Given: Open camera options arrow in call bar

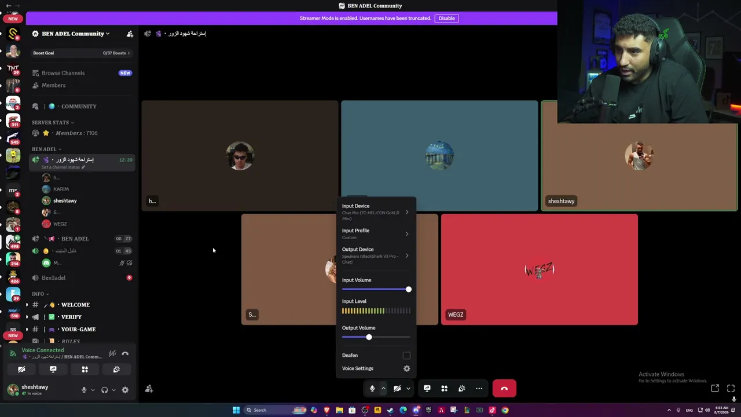Looking at the screenshot, I should click(408, 389).
